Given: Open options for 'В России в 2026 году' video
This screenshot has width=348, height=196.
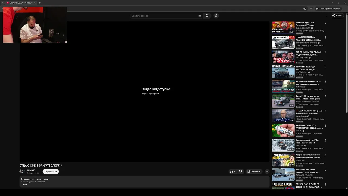Looking at the screenshot, I should 325,67.
